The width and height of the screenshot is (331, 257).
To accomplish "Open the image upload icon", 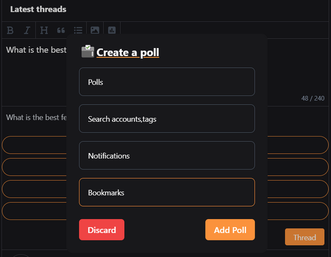I will (x=95, y=30).
